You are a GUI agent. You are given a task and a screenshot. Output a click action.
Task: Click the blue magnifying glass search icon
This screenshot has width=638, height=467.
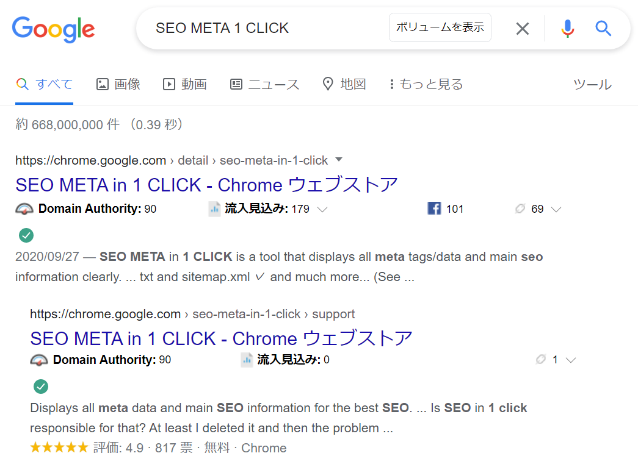[603, 28]
